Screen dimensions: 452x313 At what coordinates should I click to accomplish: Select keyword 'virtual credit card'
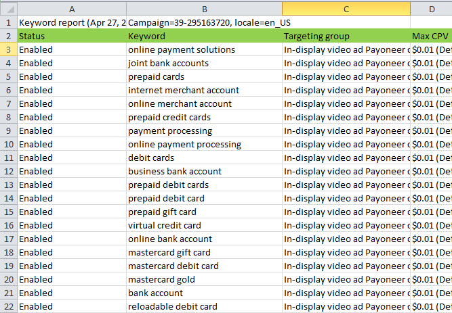pyautogui.click(x=204, y=225)
